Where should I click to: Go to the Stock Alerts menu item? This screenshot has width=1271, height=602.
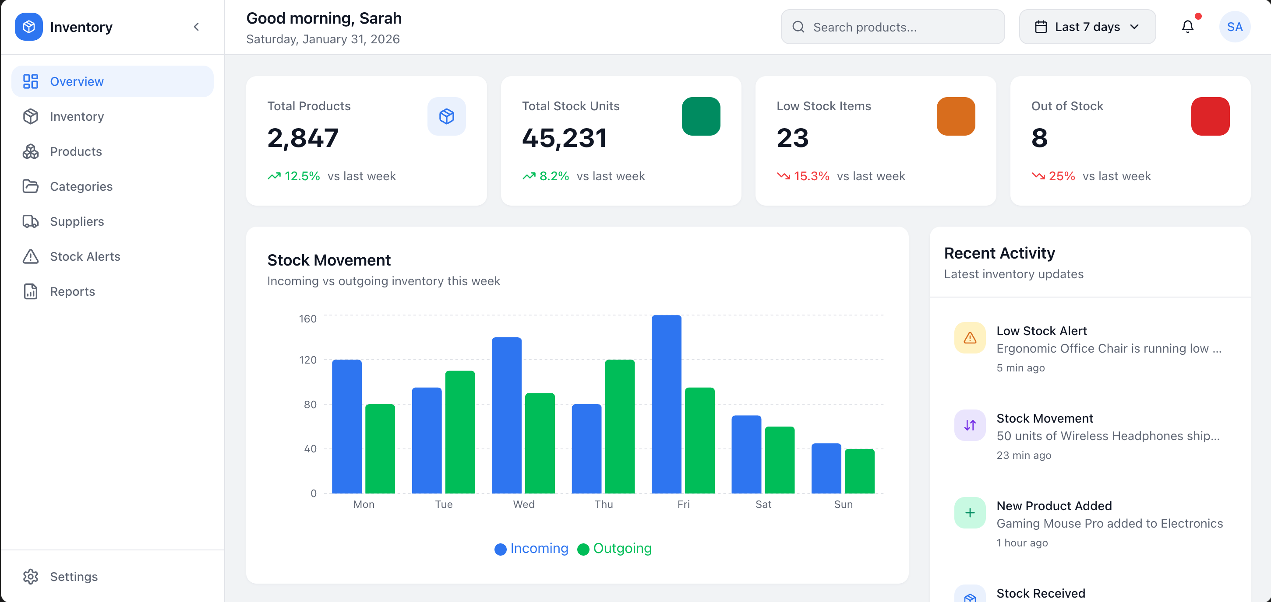[85, 256]
